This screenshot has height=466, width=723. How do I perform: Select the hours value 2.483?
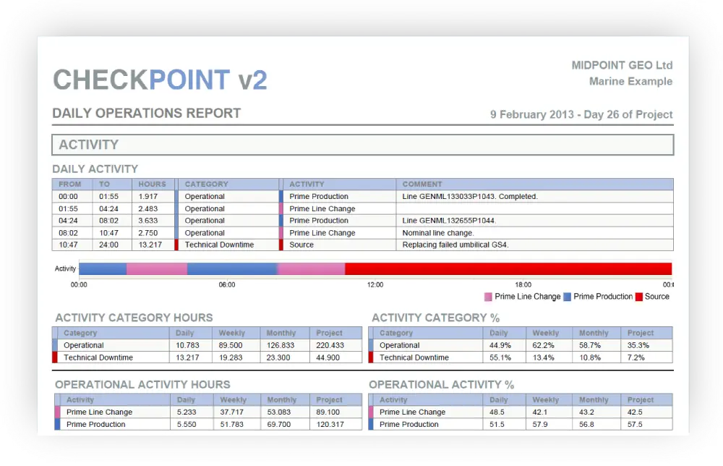click(148, 208)
